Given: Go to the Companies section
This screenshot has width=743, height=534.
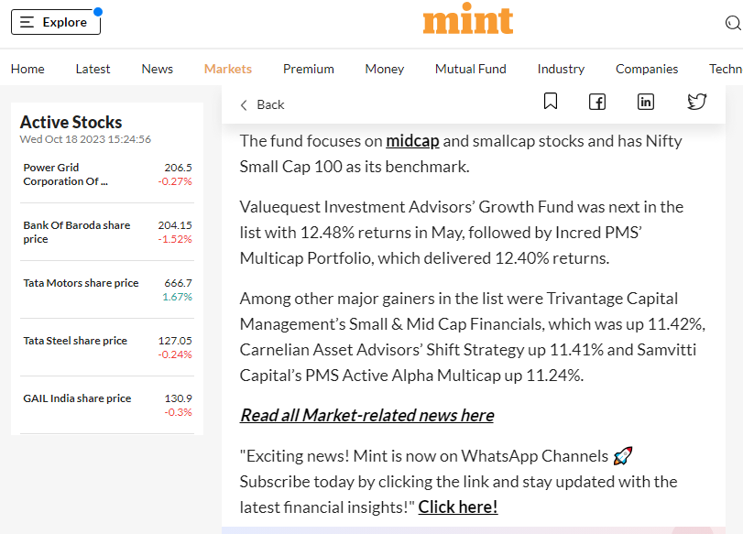Looking at the screenshot, I should click(x=647, y=69).
